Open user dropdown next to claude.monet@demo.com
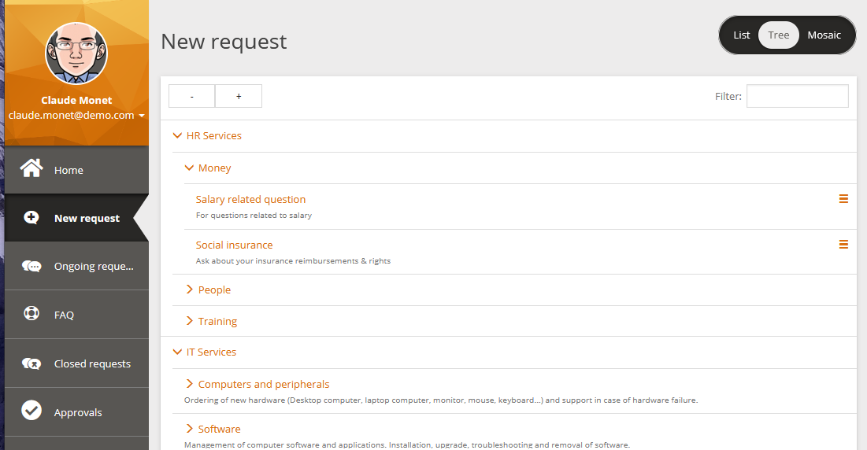 [142, 116]
